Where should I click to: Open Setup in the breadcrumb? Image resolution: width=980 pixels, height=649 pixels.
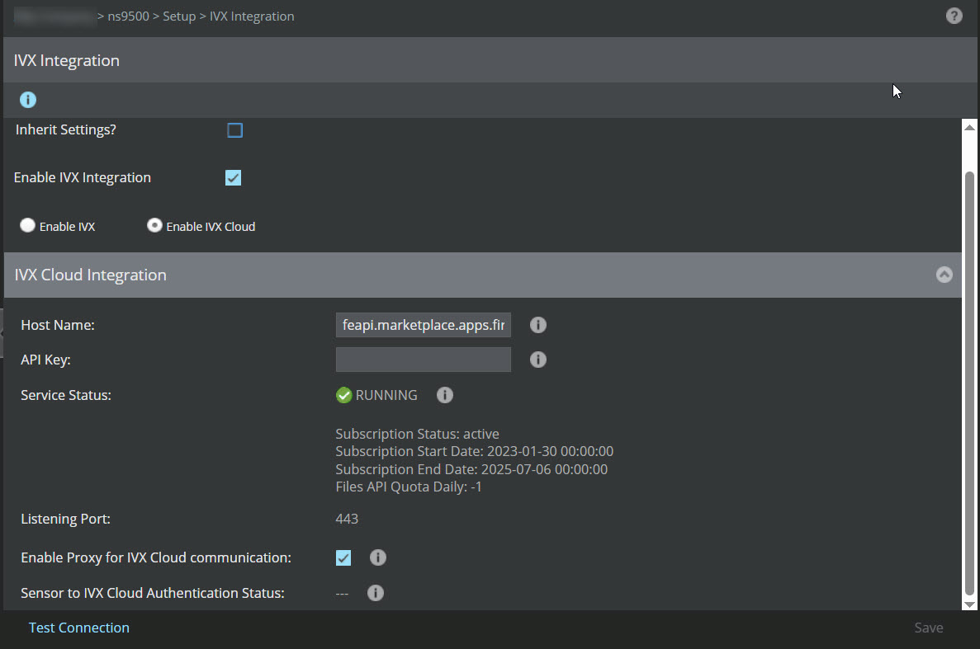[x=179, y=16]
